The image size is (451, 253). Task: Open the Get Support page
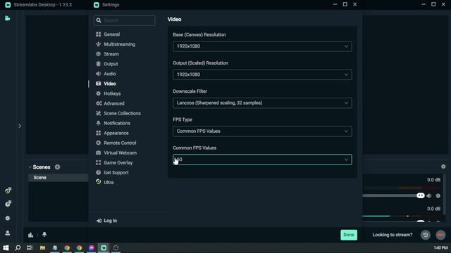click(x=112, y=172)
